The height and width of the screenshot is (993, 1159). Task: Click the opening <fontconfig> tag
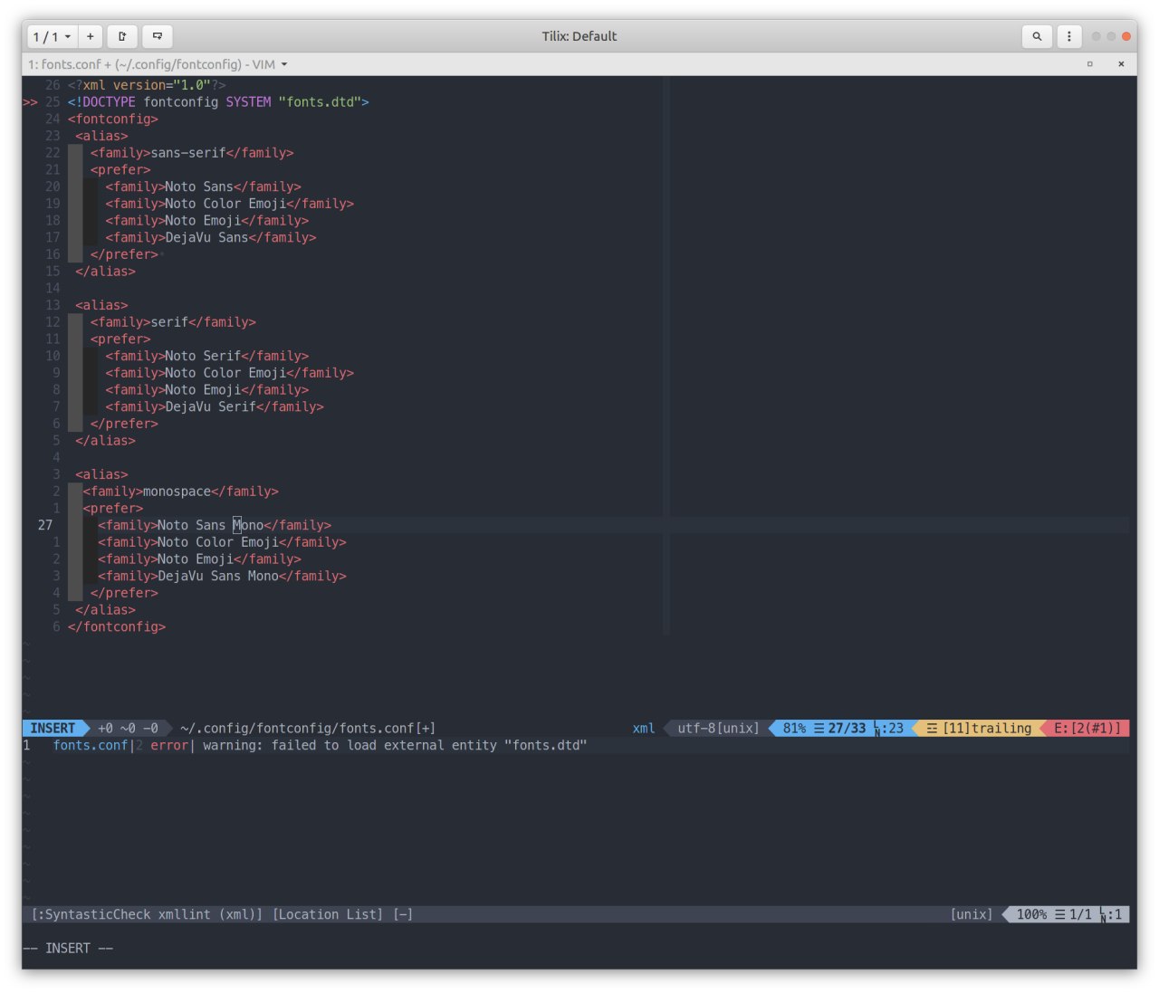click(x=113, y=119)
